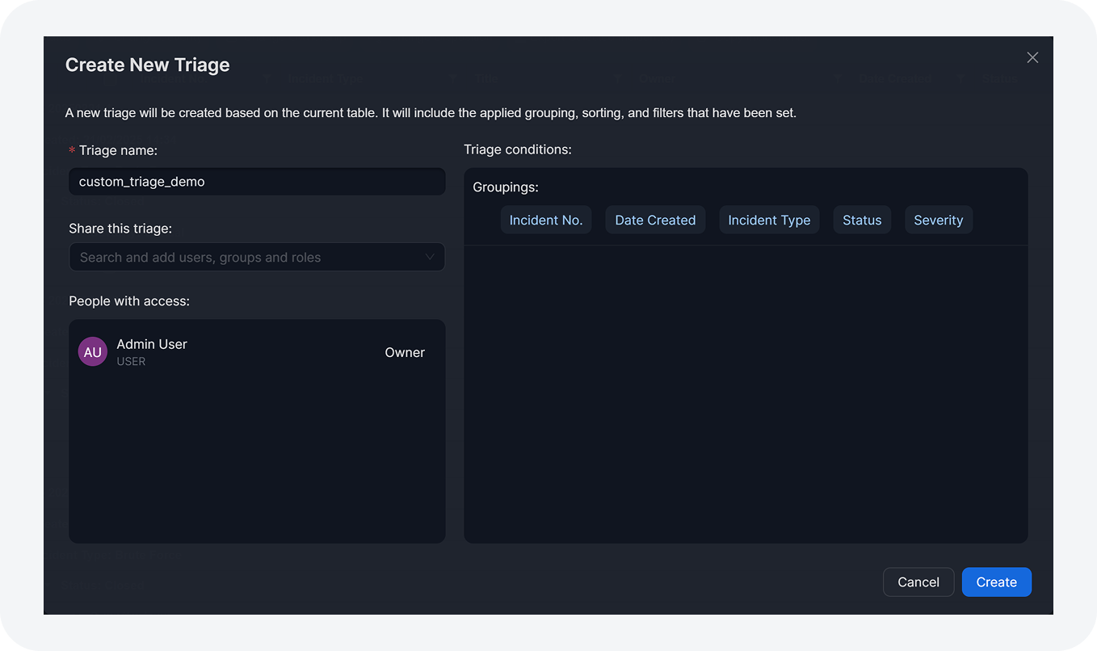This screenshot has width=1097, height=651.
Task: Click the Groupings label
Action: pyautogui.click(x=506, y=187)
